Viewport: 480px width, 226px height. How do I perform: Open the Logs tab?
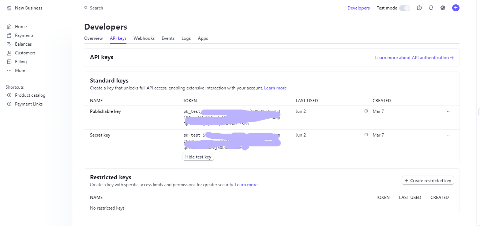click(x=186, y=38)
